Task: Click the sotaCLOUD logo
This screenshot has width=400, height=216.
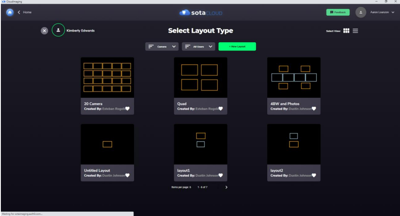Action: pyautogui.click(x=200, y=12)
